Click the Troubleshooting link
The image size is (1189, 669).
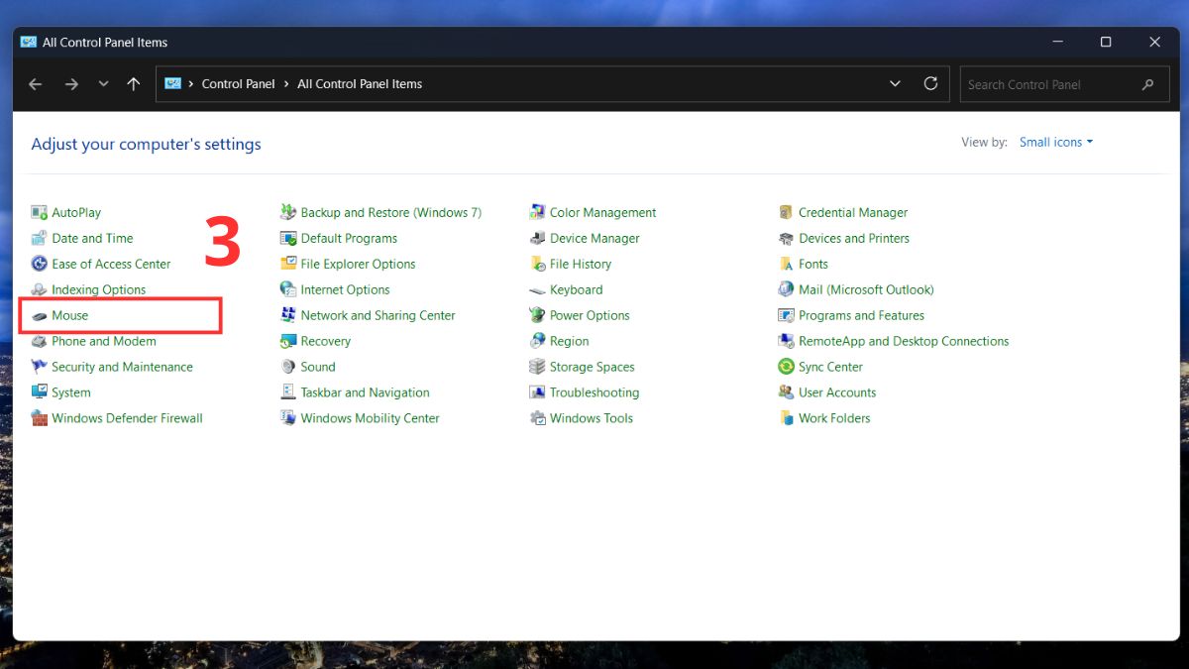(594, 392)
